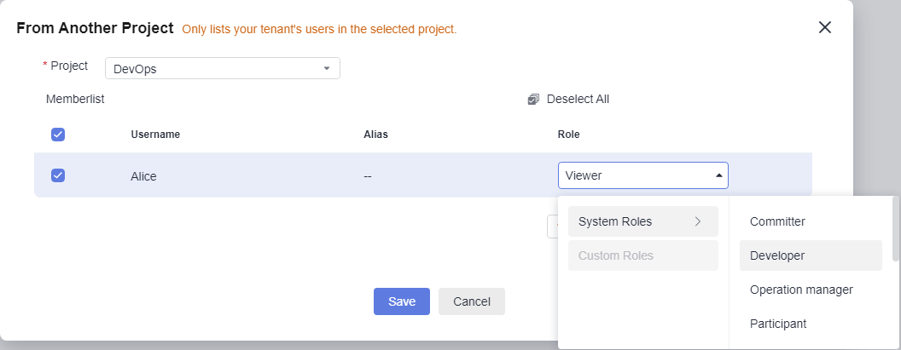
Task: Click the role list vertical scrollbar
Action: [895, 230]
